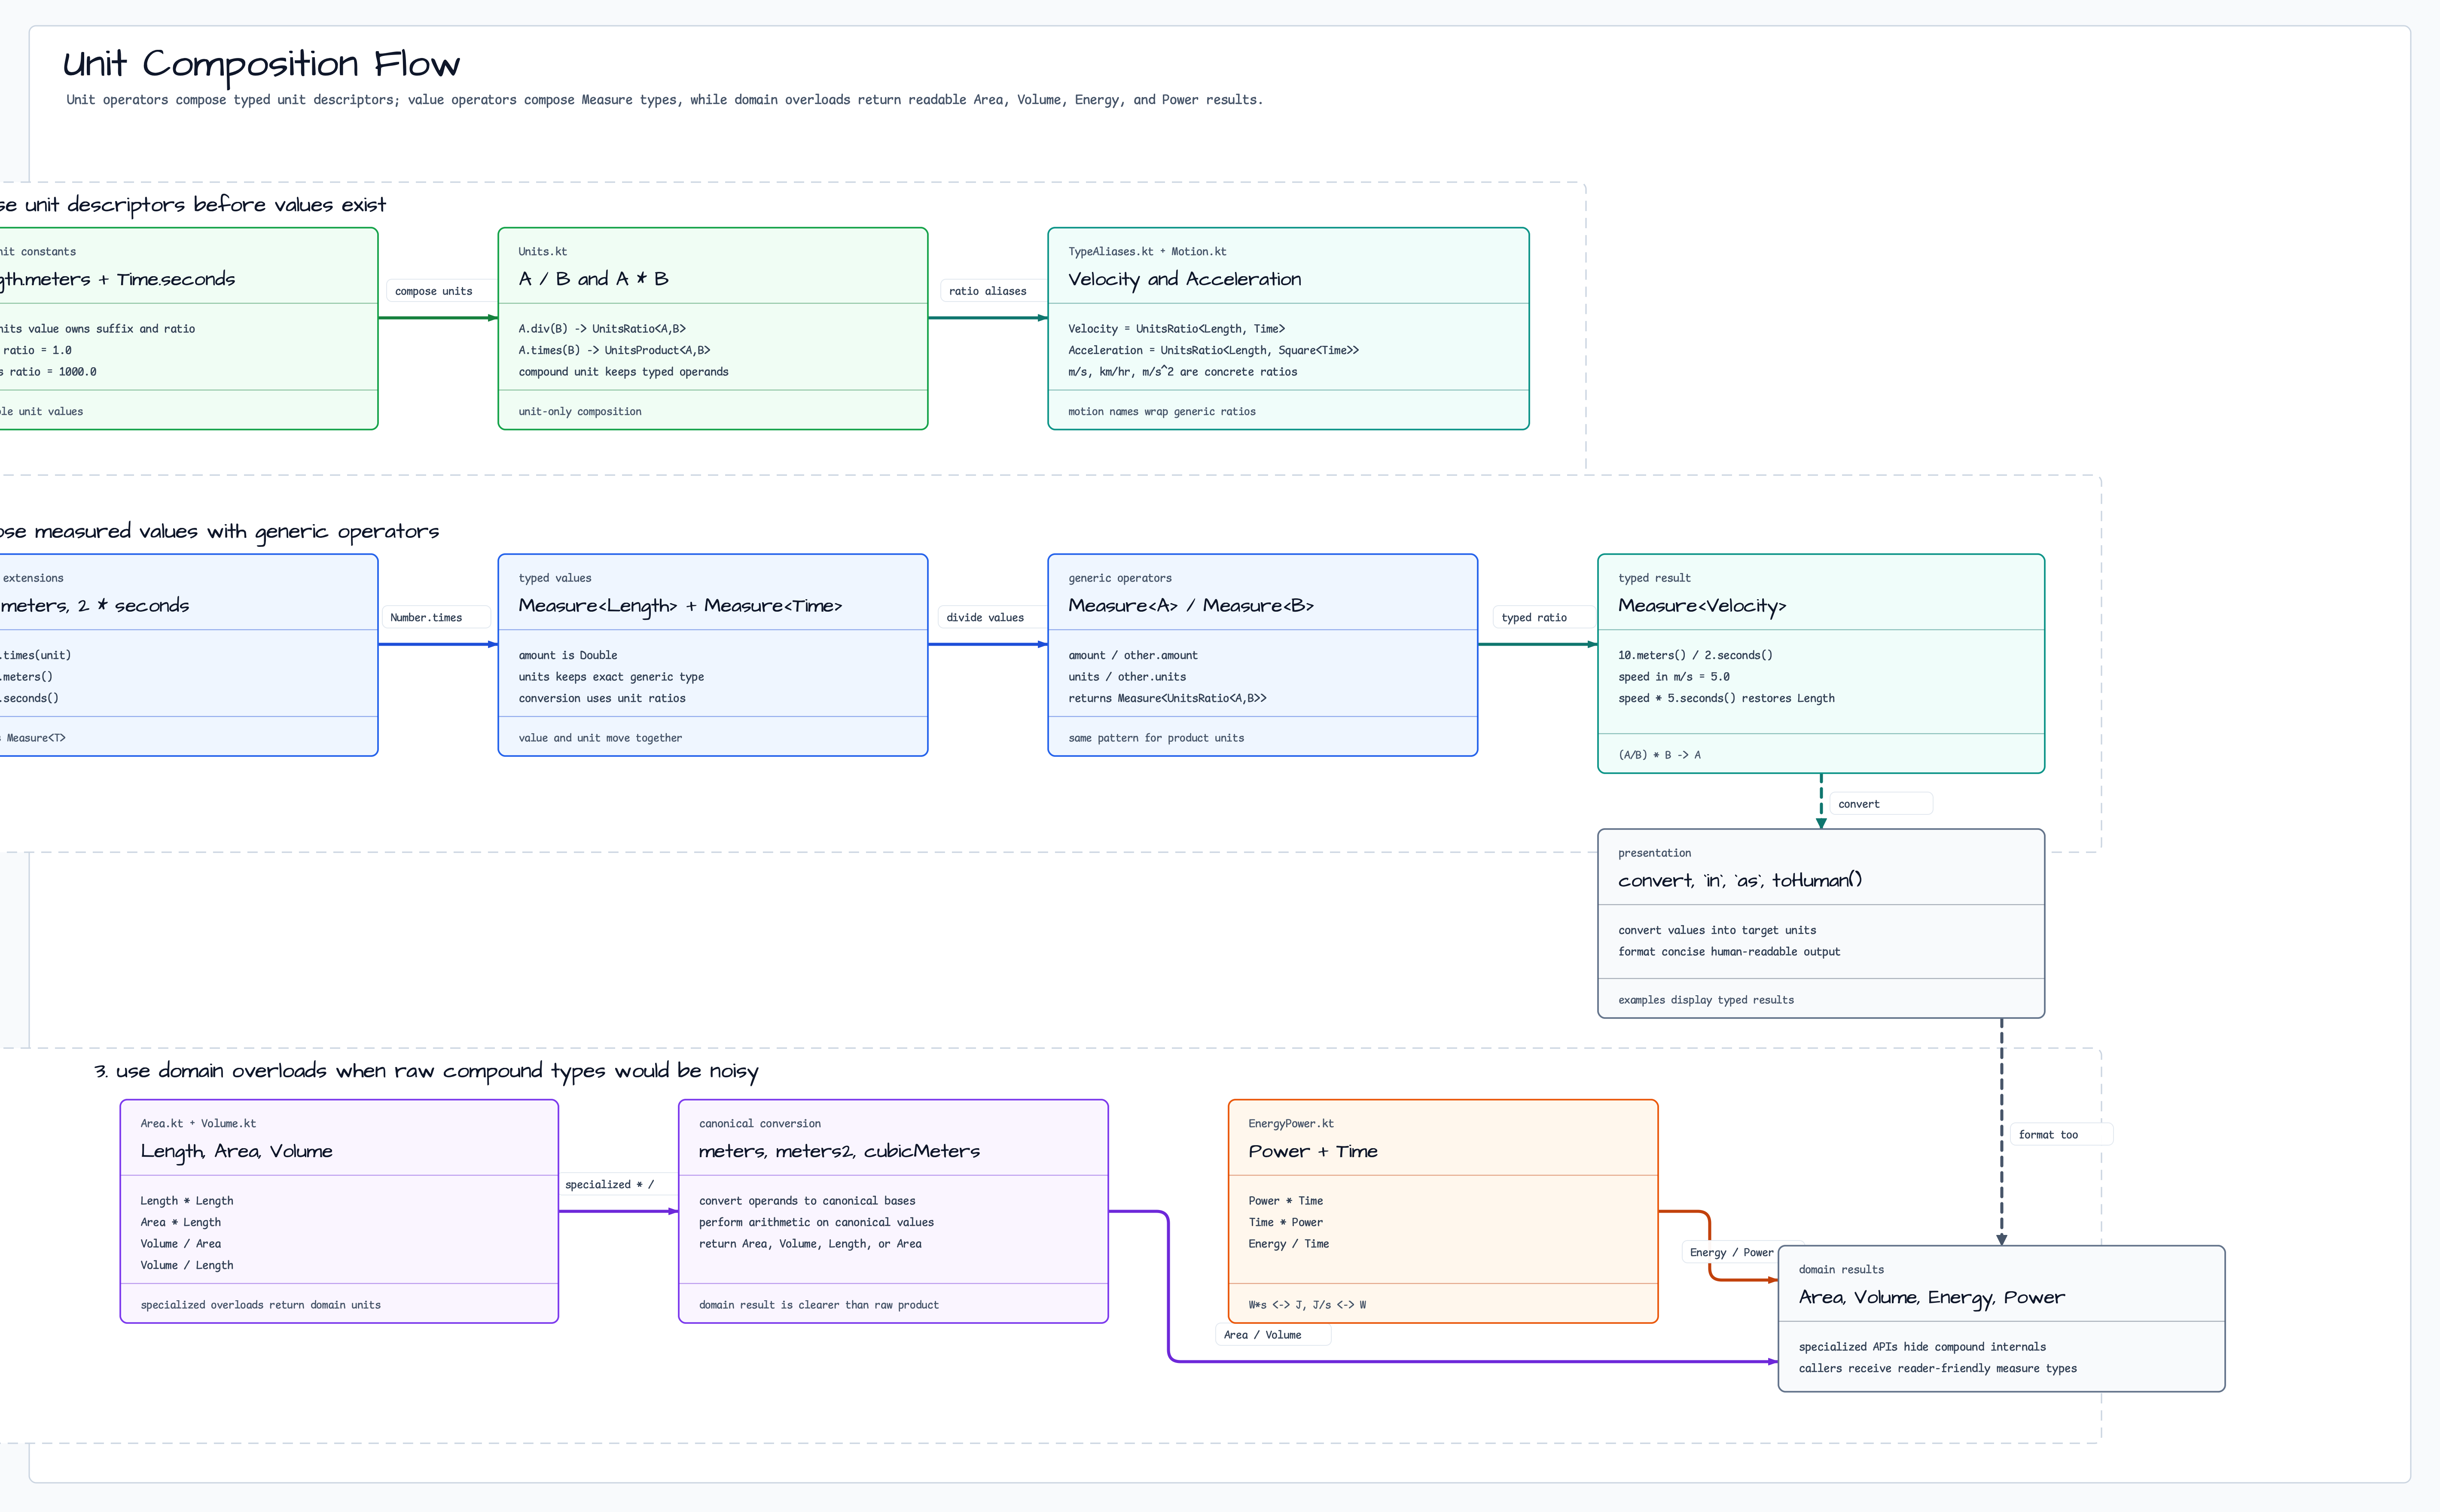Select the 'ratio aliases' edge label
This screenshot has height=1512, width=2440.
click(987, 291)
